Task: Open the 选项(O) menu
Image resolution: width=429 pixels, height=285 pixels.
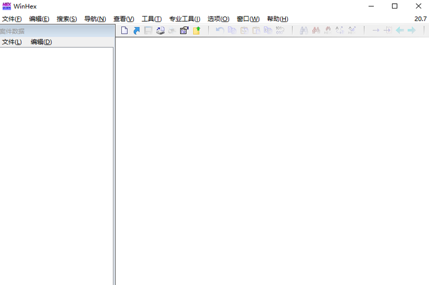Action: tap(218, 19)
